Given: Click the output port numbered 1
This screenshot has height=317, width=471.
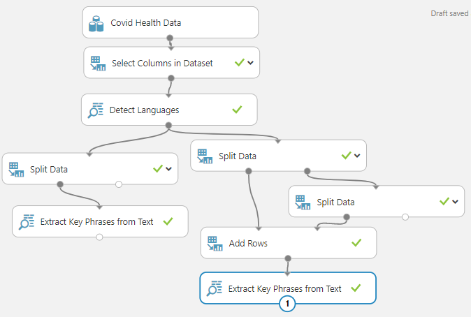Looking at the screenshot, I should click(287, 304).
